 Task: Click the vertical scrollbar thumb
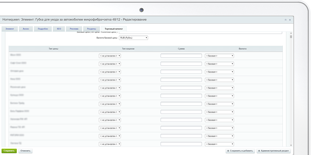[291, 36]
